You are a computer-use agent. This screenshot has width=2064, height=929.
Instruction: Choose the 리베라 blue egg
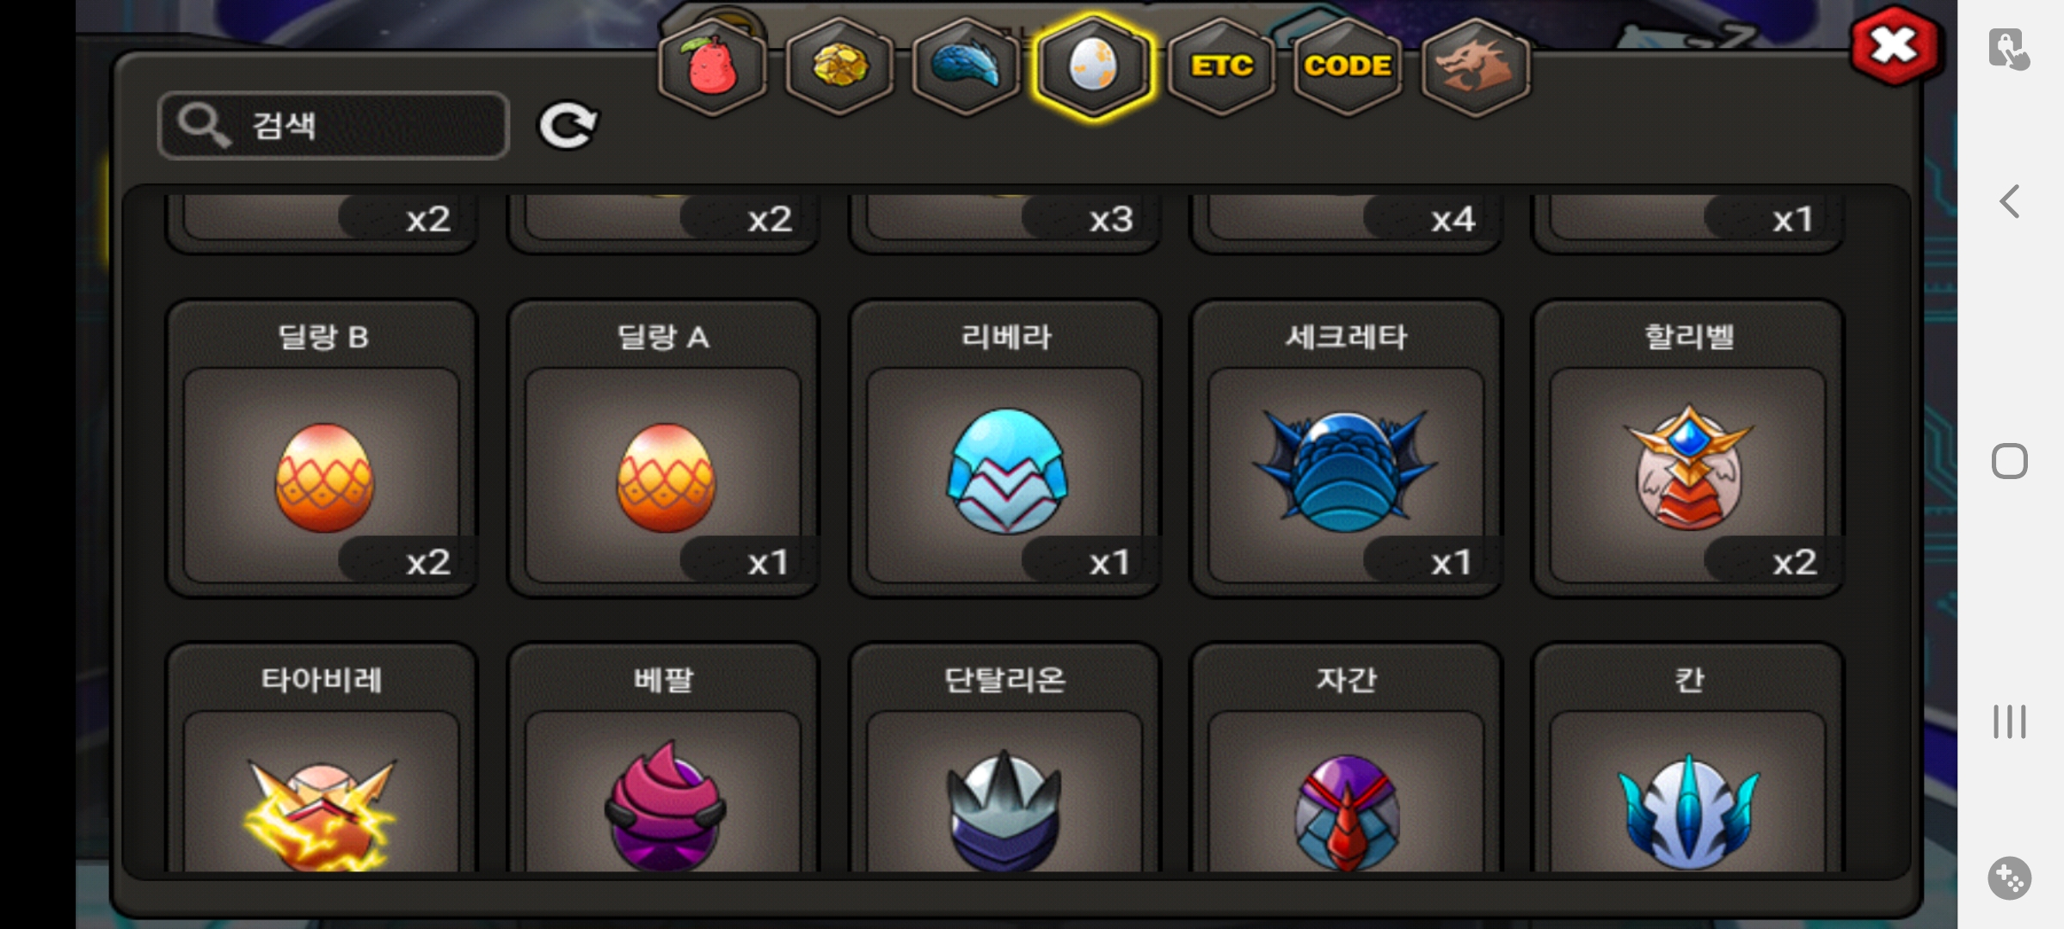(x=1004, y=448)
